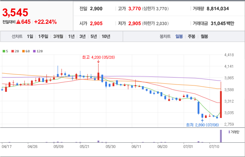Click the red 20-day moving average swatch

[x=13, y=51]
